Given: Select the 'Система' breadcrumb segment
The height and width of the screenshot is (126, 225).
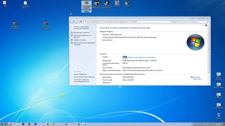Looking at the screenshot, I should tap(134, 22).
